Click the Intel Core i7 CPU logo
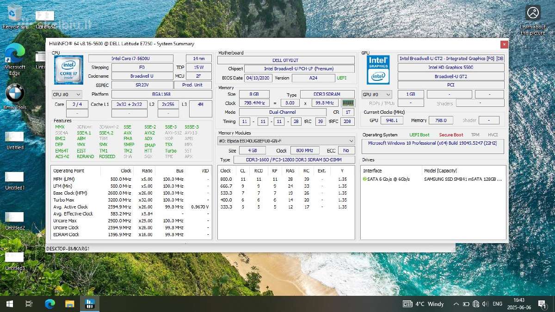Viewport: 555px width, 312px height. (x=69, y=70)
